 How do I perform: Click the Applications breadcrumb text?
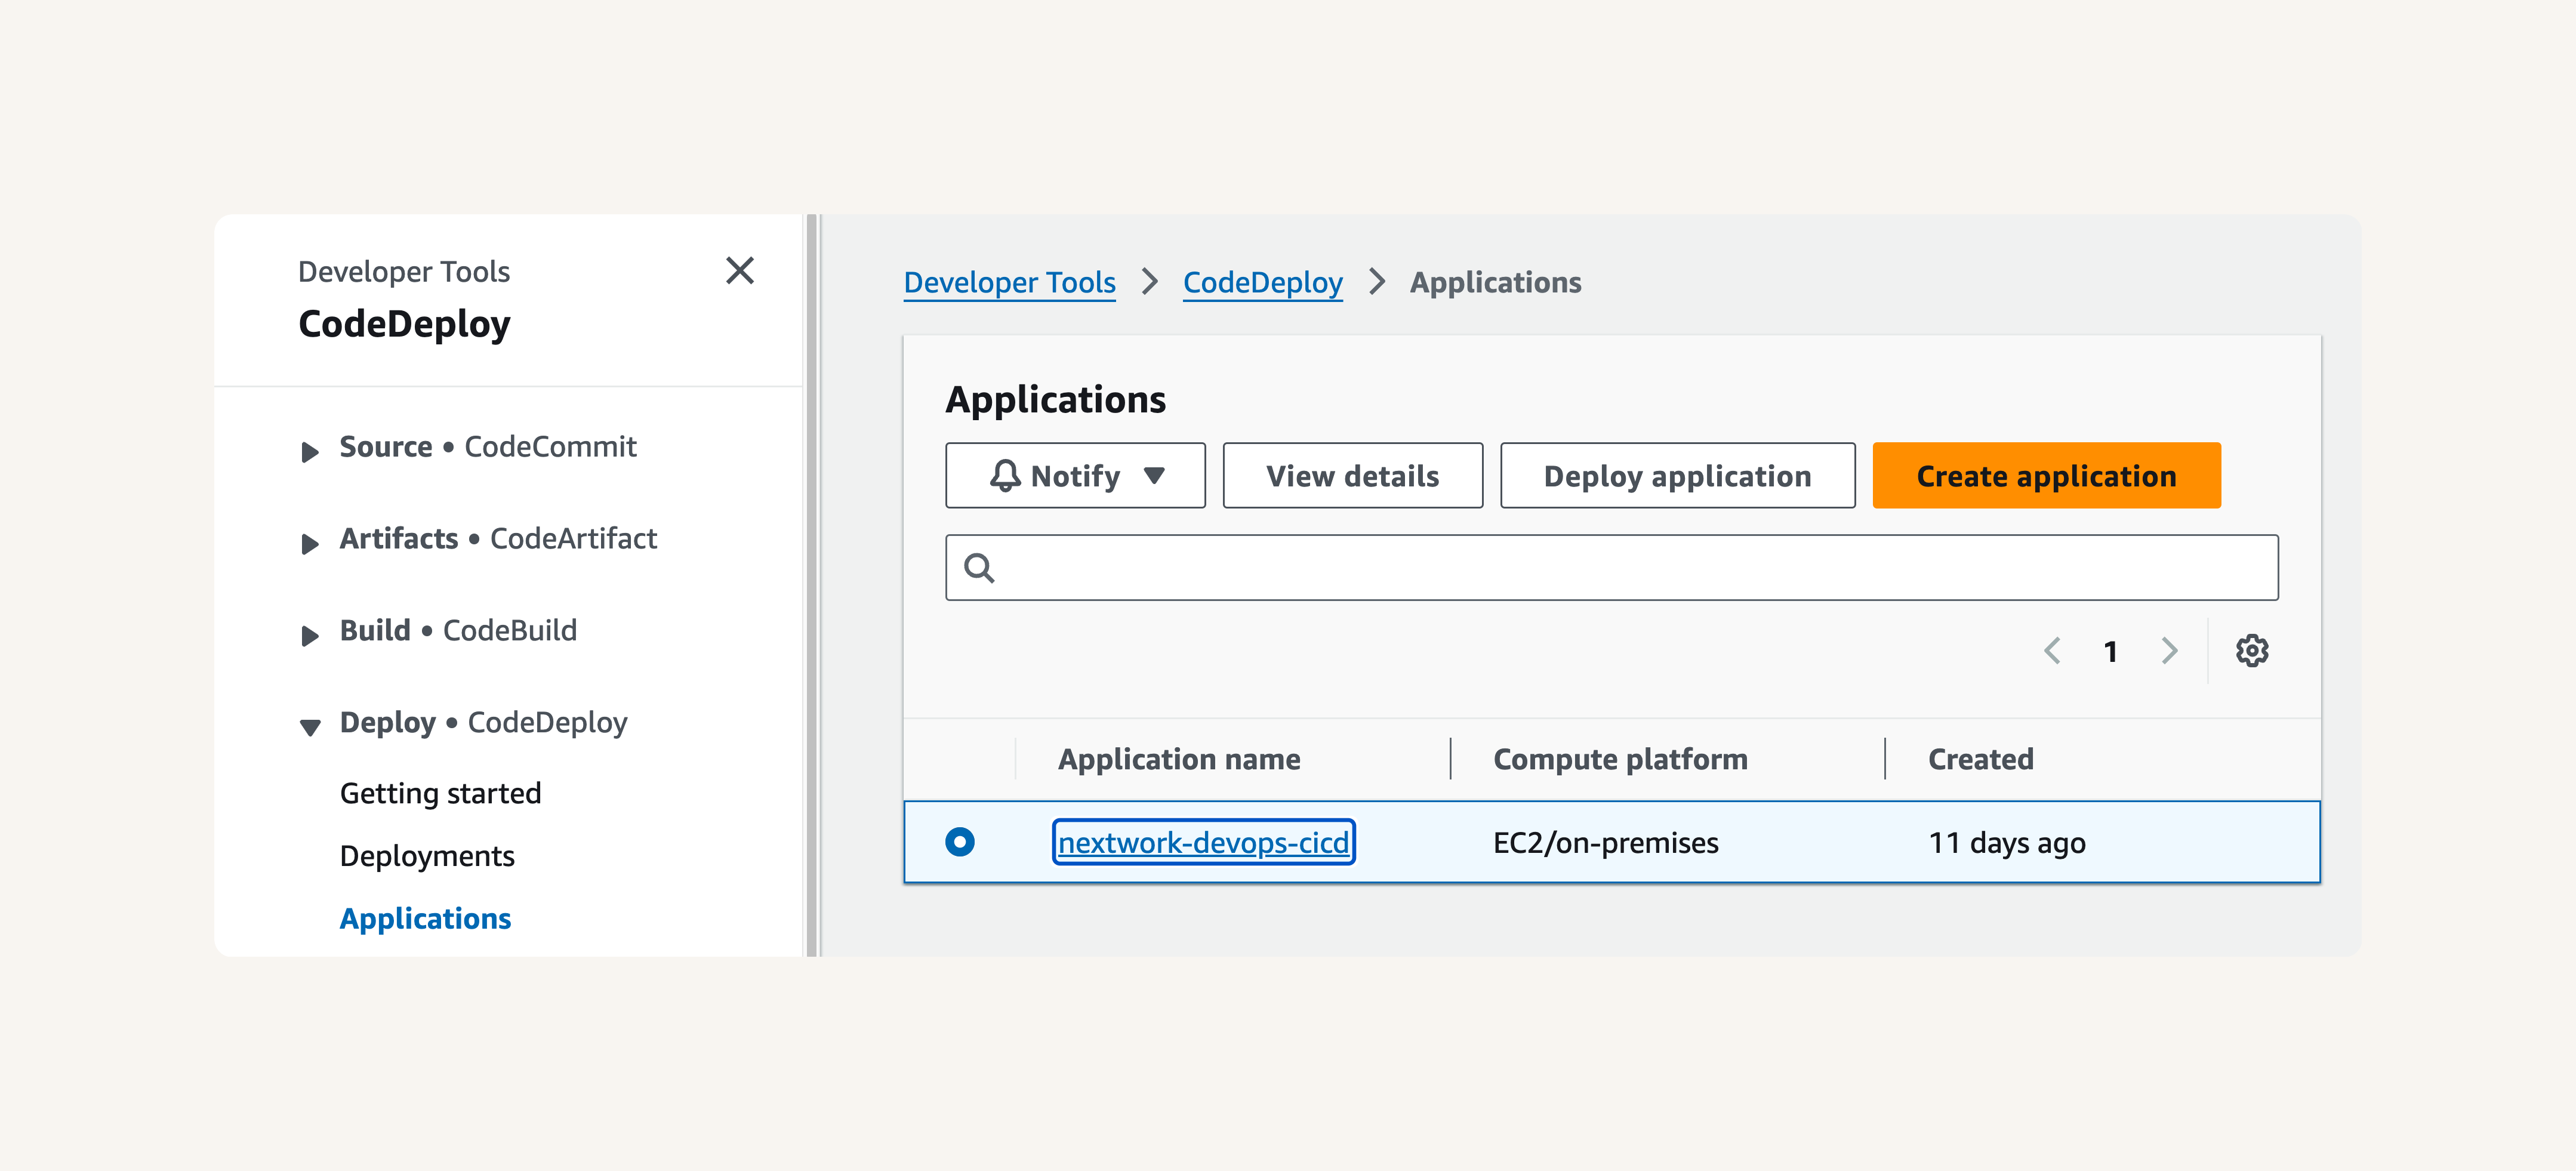tap(1495, 283)
